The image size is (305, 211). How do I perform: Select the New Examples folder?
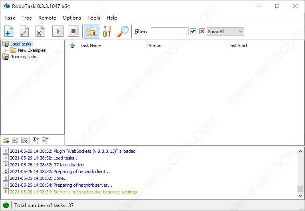pos(32,50)
